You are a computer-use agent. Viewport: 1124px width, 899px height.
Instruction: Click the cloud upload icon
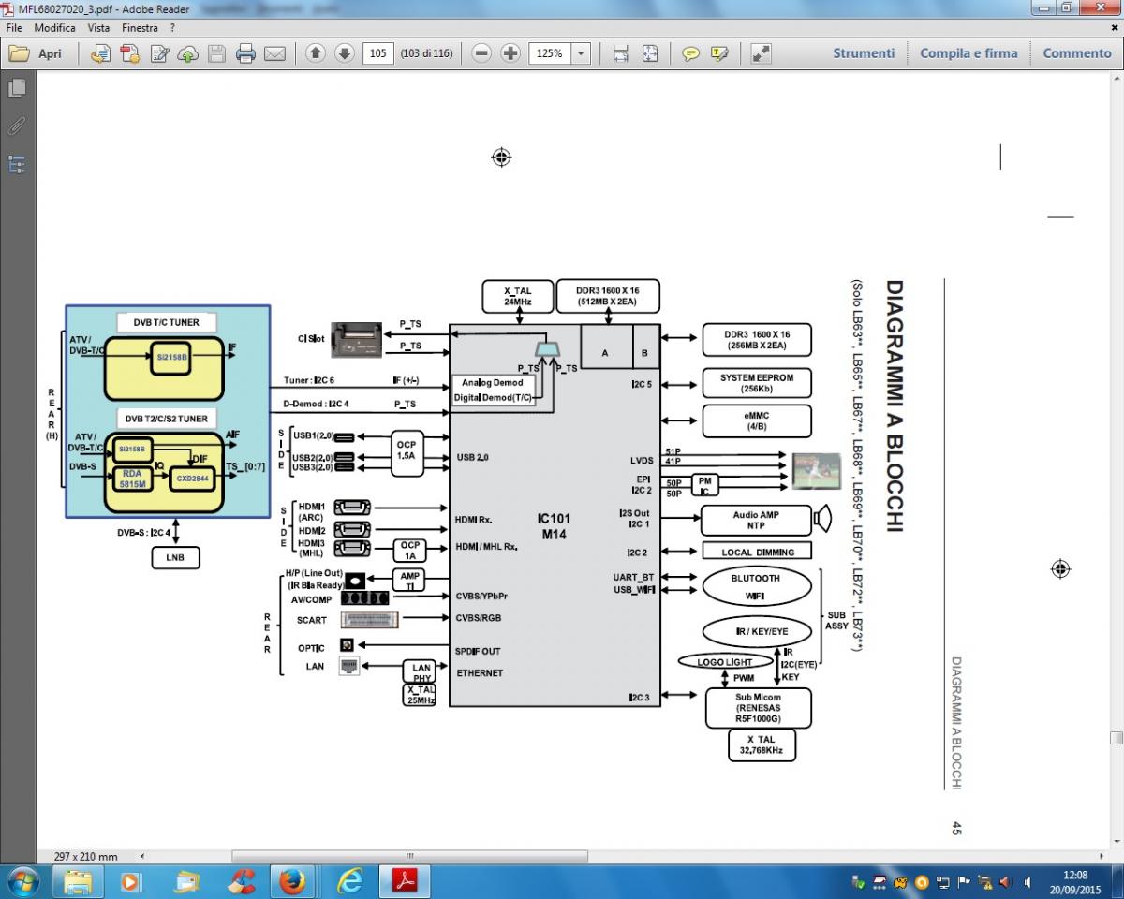pos(187,53)
